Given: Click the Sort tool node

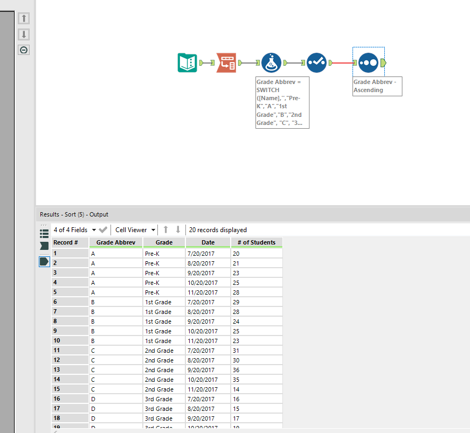Looking at the screenshot, I should pos(368,63).
